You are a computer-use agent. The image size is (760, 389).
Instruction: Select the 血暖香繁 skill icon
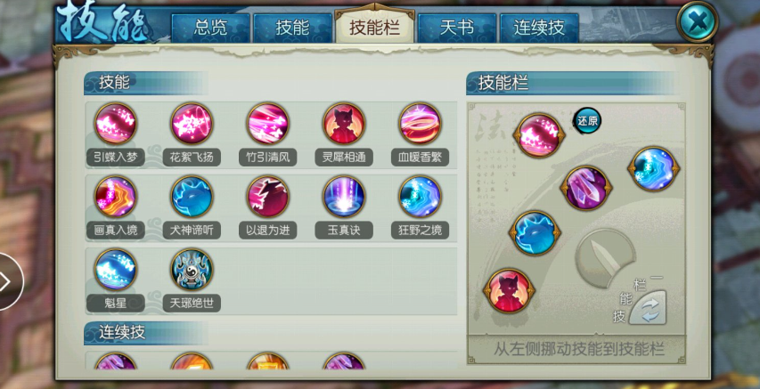click(x=420, y=124)
